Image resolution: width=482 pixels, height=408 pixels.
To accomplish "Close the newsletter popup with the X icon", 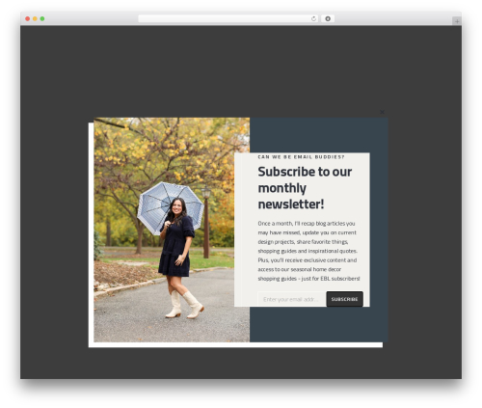I will tap(382, 112).
